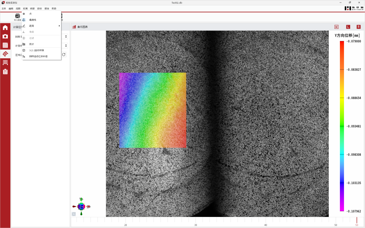Open the 帮助 (Help) menu

coord(54,8)
